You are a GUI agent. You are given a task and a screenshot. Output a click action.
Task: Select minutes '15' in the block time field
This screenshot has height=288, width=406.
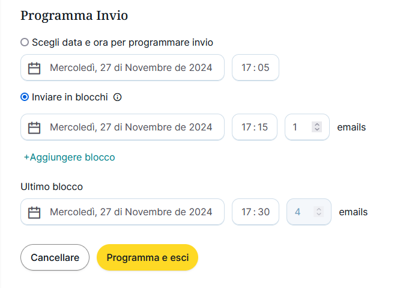[x=264, y=127]
